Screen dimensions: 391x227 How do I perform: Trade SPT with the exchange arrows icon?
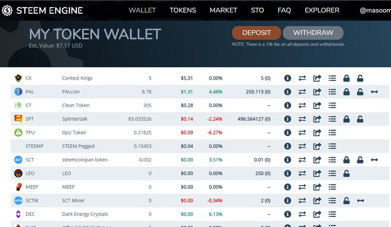tap(302, 119)
